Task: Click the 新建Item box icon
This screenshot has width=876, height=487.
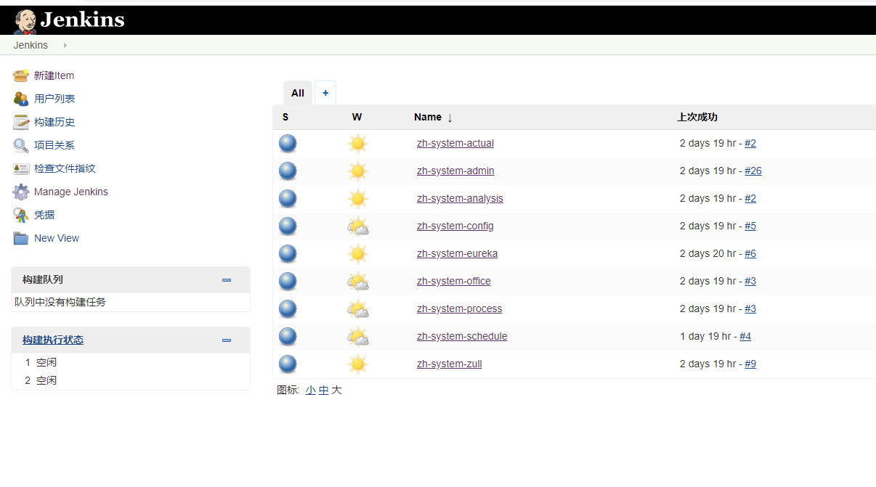Action: [x=21, y=75]
